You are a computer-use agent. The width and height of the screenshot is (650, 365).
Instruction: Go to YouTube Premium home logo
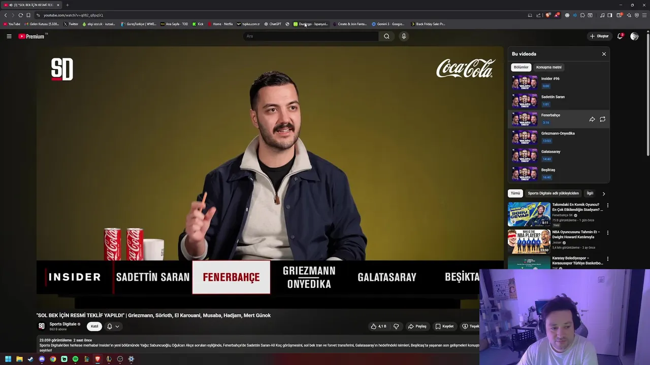(x=32, y=36)
